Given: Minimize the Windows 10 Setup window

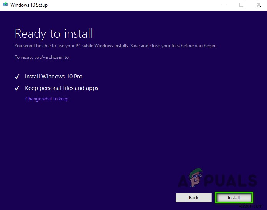Looking at the screenshot, I should (224, 5).
